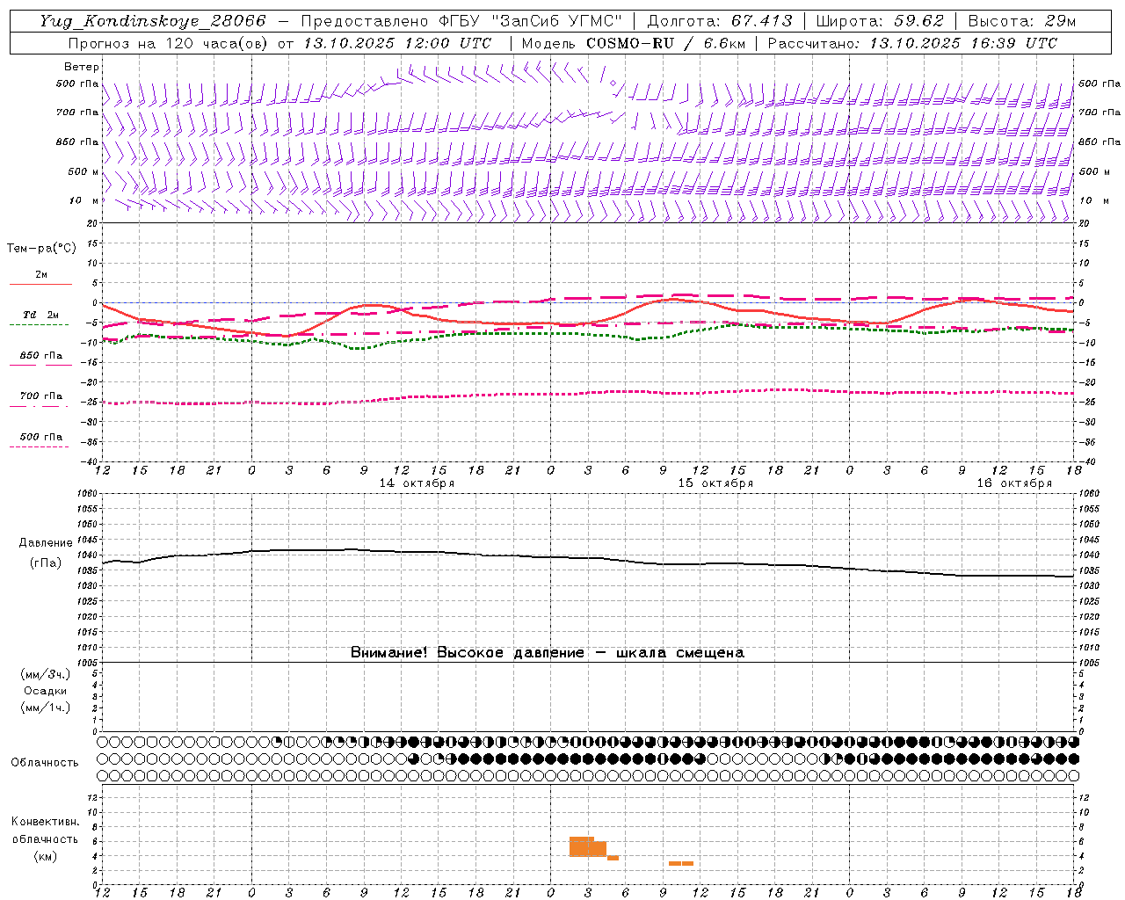Click the 'Тем-ра(°C)' temperature panel label
This screenshot has height=900, width=1125.
41,249
